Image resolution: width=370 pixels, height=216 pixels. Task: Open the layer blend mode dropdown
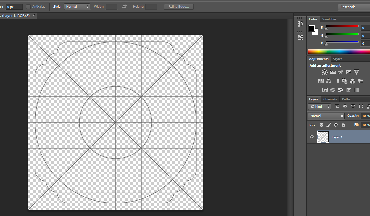click(326, 116)
